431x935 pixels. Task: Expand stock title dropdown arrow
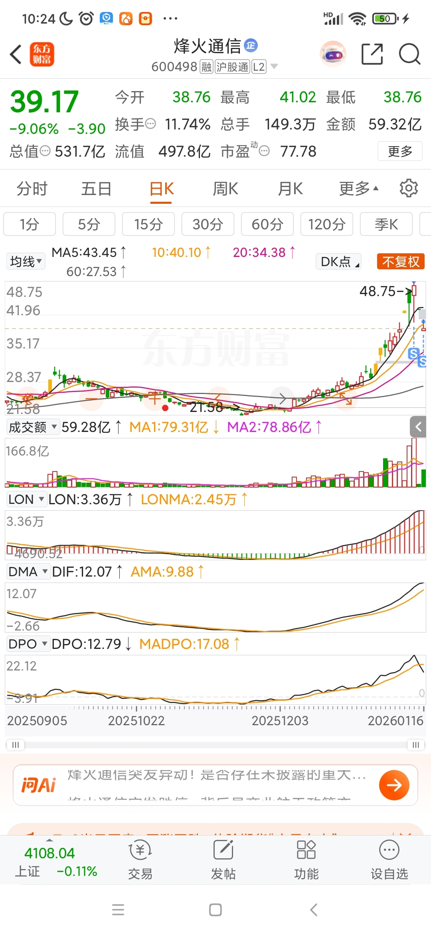point(274,66)
